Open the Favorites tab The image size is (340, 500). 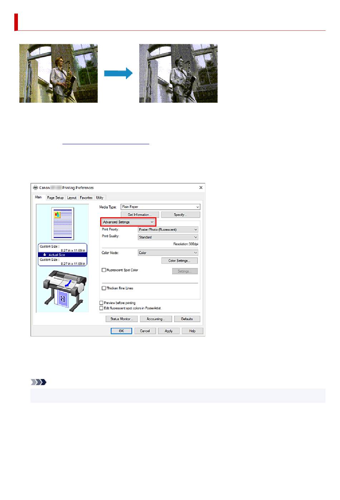[x=86, y=198]
